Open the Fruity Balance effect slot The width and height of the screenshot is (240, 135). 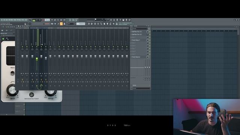click(x=138, y=57)
